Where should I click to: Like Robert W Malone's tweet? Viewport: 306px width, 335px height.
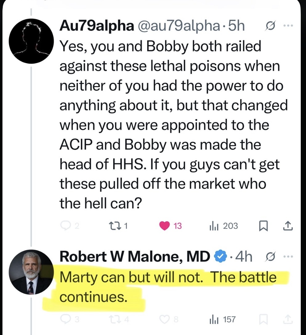[x=165, y=319]
